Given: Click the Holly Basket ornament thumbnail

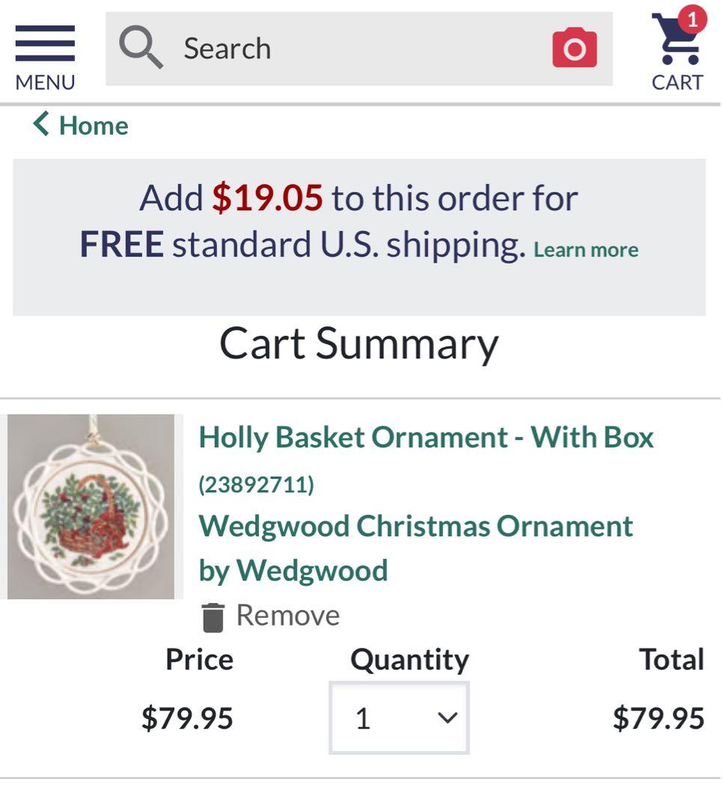Looking at the screenshot, I should [91, 506].
